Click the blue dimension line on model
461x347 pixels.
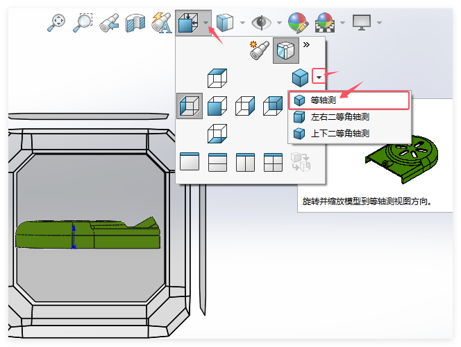coord(74,237)
